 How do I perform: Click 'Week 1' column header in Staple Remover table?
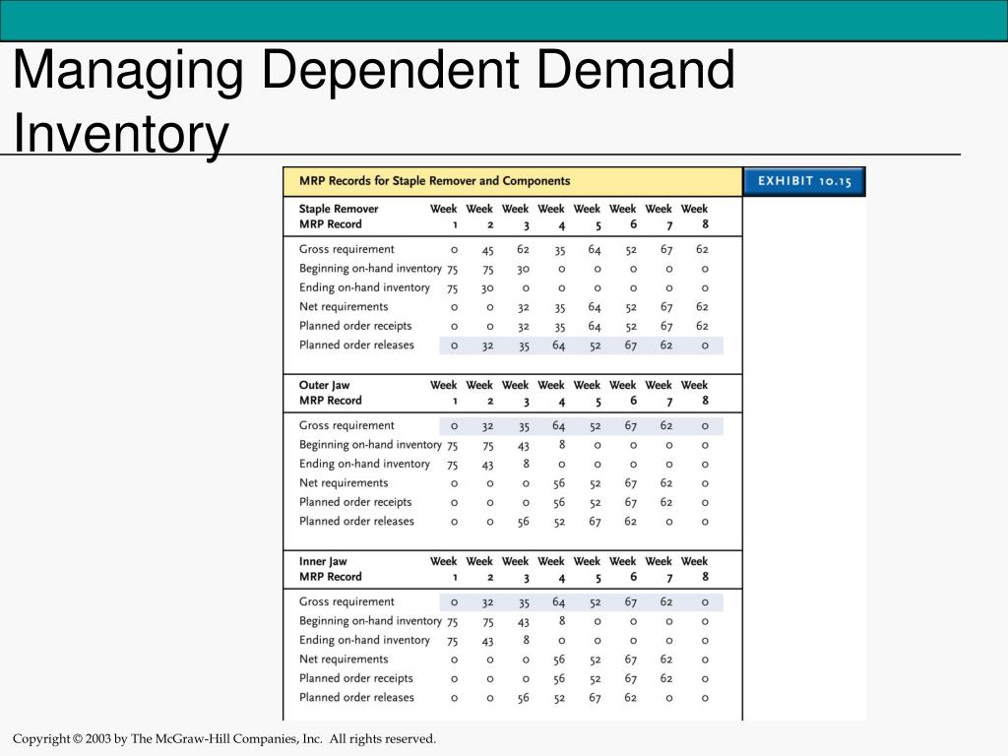click(x=444, y=217)
